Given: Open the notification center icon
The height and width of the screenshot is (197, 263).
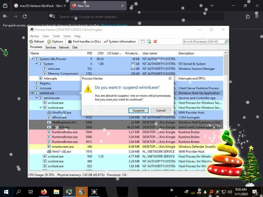Looking at the screenshot, I should pyautogui.click(x=255, y=192).
